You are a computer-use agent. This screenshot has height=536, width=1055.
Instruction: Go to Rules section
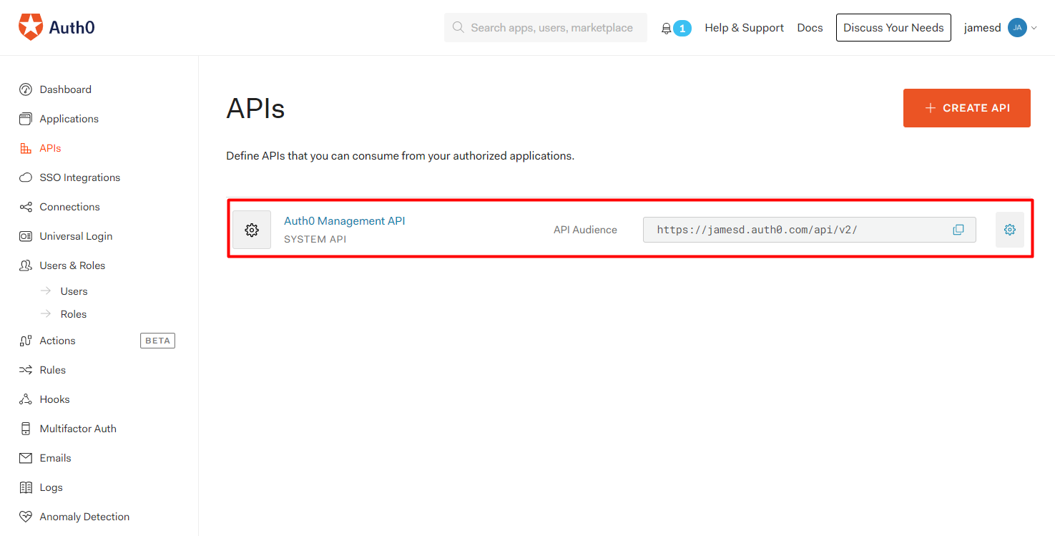click(x=53, y=370)
